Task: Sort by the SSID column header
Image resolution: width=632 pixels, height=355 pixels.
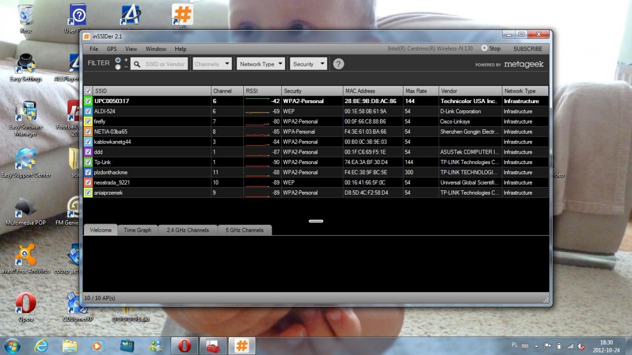Action: pos(152,91)
